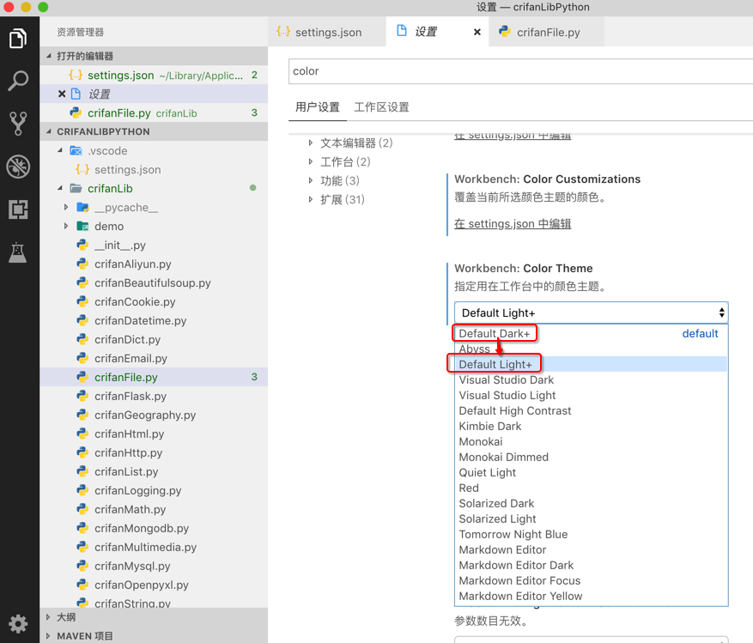Switch to the crifanFile.py tab
The image size is (753, 643).
point(546,32)
